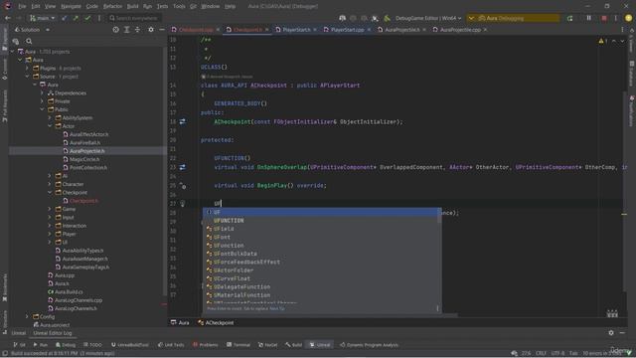The width and height of the screenshot is (636, 358).
Task: Open the editor tabs more options menu
Action: pos(622,30)
